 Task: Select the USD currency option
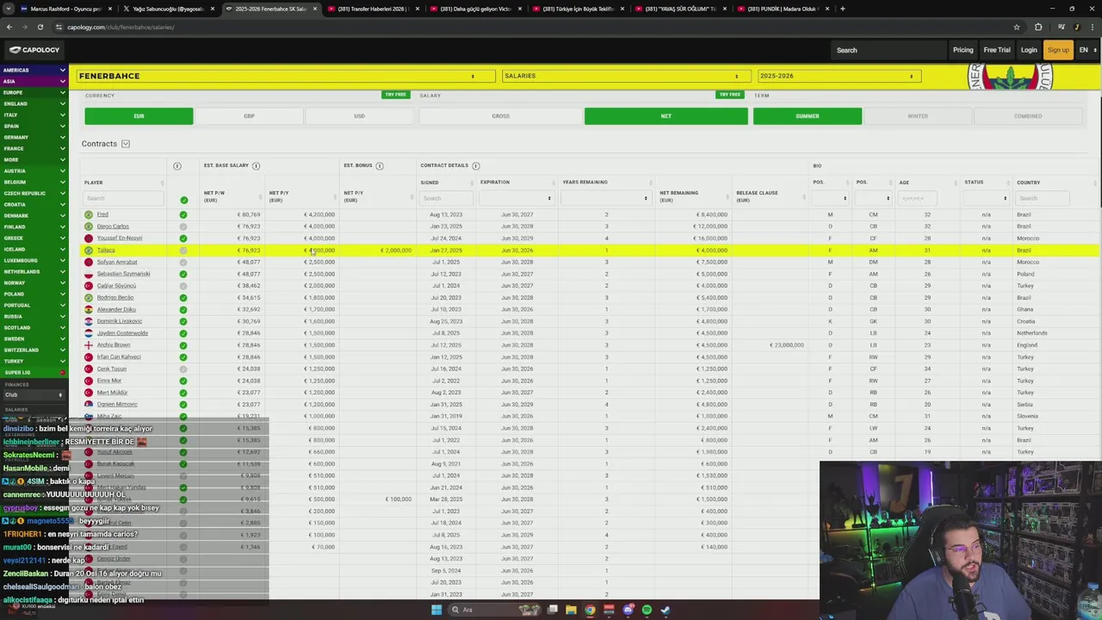point(359,116)
